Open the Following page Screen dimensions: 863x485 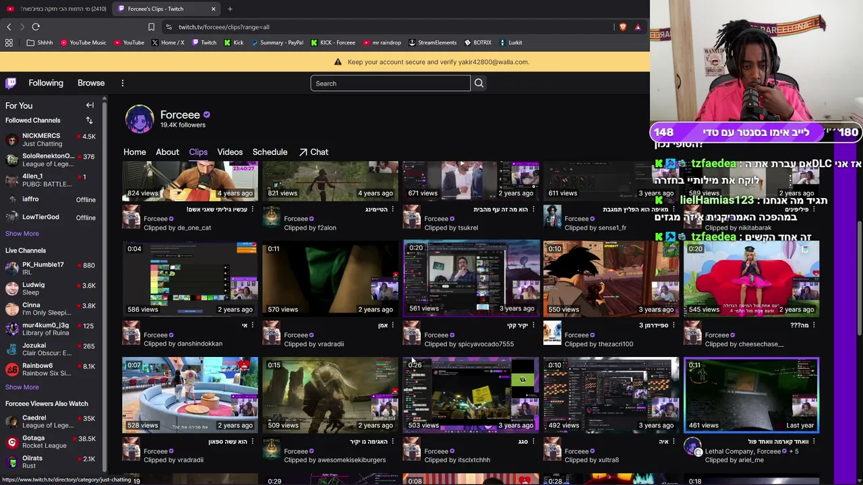46,83
